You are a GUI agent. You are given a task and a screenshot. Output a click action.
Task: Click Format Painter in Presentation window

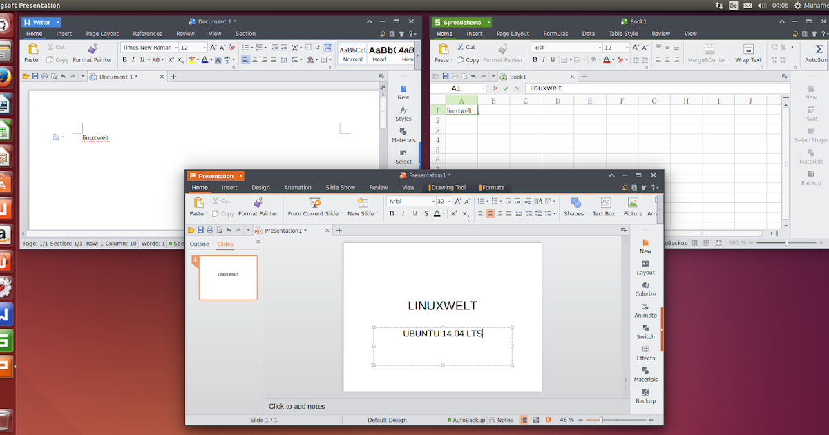[258, 206]
